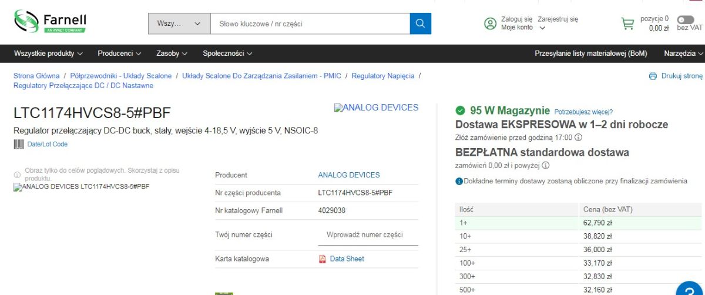Click Zaloguj się link
The image size is (705, 295).
click(x=517, y=19)
